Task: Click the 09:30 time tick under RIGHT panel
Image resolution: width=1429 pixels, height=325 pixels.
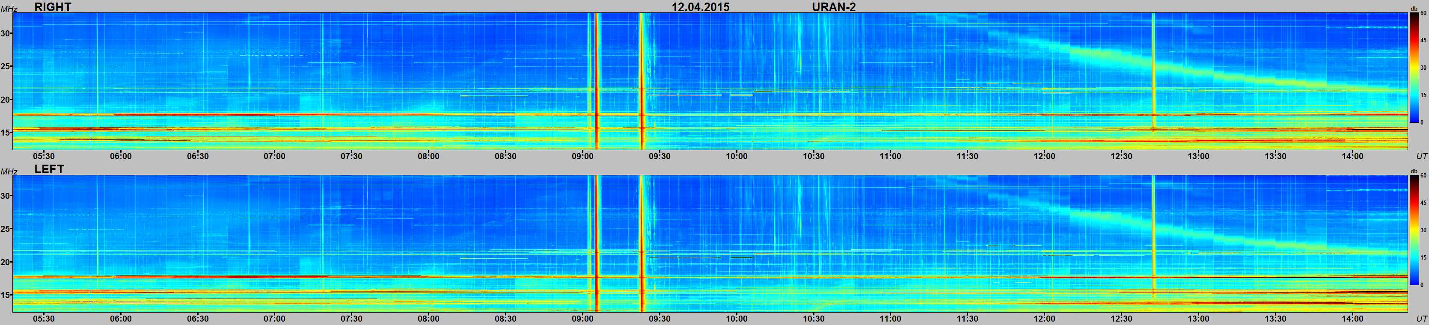Action: point(660,157)
